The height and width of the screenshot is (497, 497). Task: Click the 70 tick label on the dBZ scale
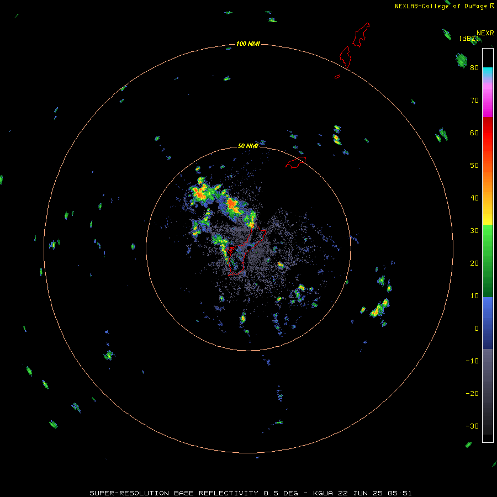point(474,100)
